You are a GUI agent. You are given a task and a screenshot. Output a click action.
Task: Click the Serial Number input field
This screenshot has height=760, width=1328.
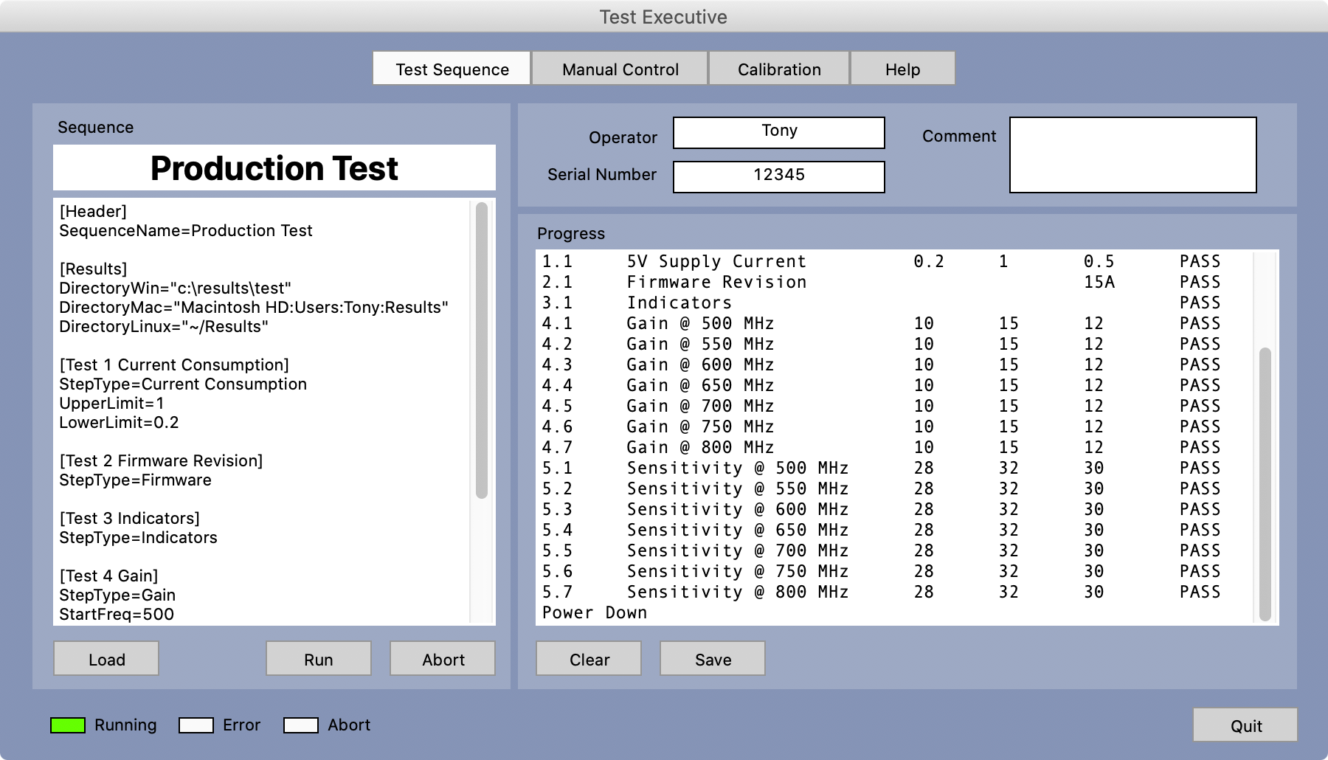[x=778, y=177]
